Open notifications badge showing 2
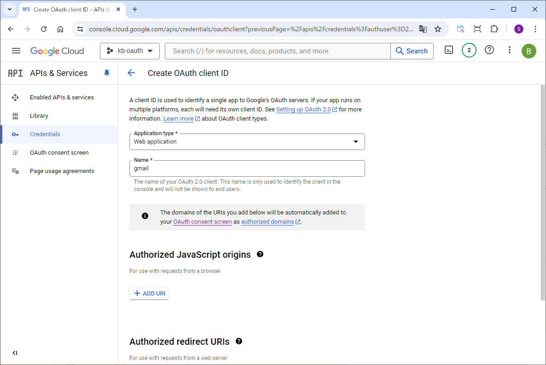Viewport: 546px width, 365px height. (x=469, y=50)
